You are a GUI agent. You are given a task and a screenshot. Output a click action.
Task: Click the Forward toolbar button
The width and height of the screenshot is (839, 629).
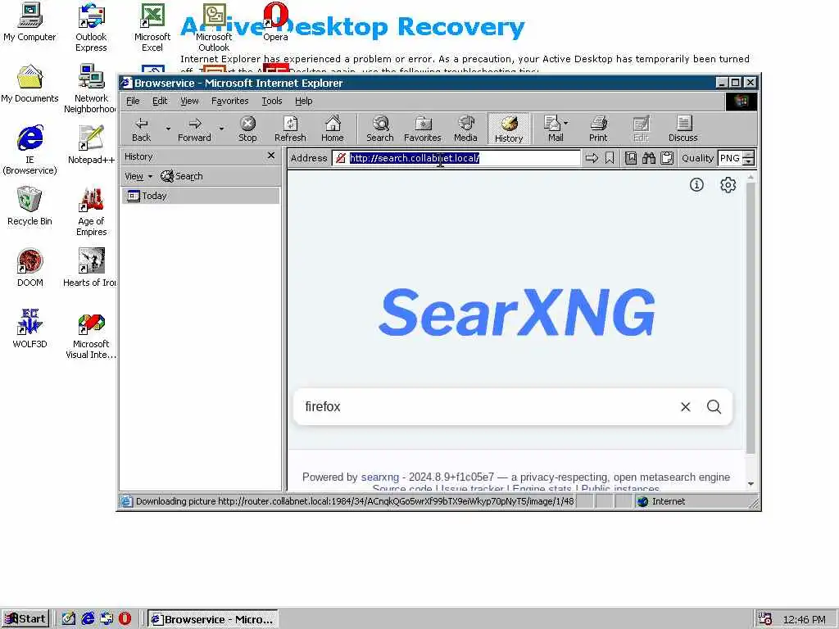click(194, 129)
